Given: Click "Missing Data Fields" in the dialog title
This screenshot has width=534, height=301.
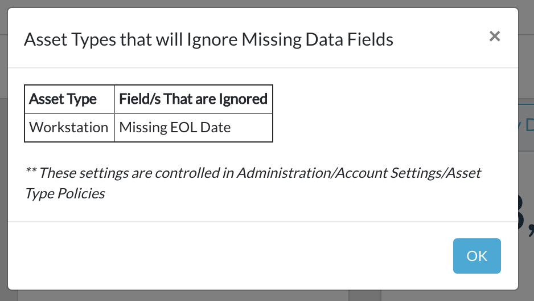Looking at the screenshot, I should tap(318, 39).
